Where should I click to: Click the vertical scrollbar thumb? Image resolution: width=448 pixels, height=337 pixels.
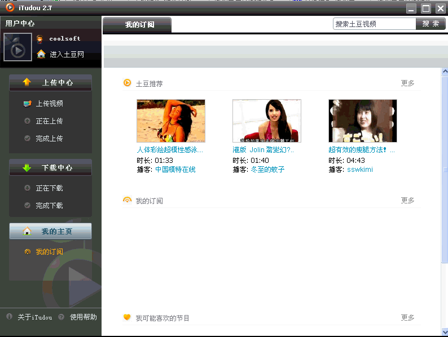point(445,169)
